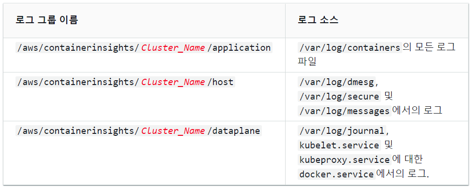
Task: Click the 에서의 로그 text after messages
Action: (x=417, y=111)
